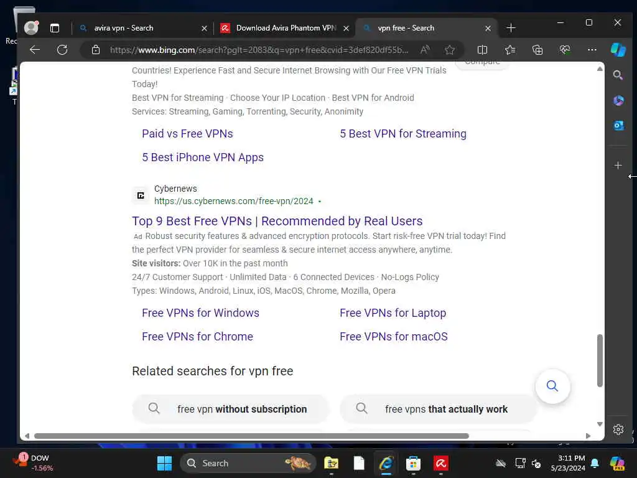Click scroll up arrow of page
The height and width of the screenshot is (478, 637).
coord(600,68)
